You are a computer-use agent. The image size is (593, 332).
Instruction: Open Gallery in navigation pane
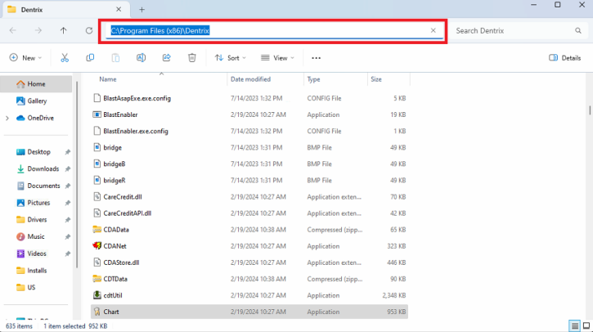36,101
